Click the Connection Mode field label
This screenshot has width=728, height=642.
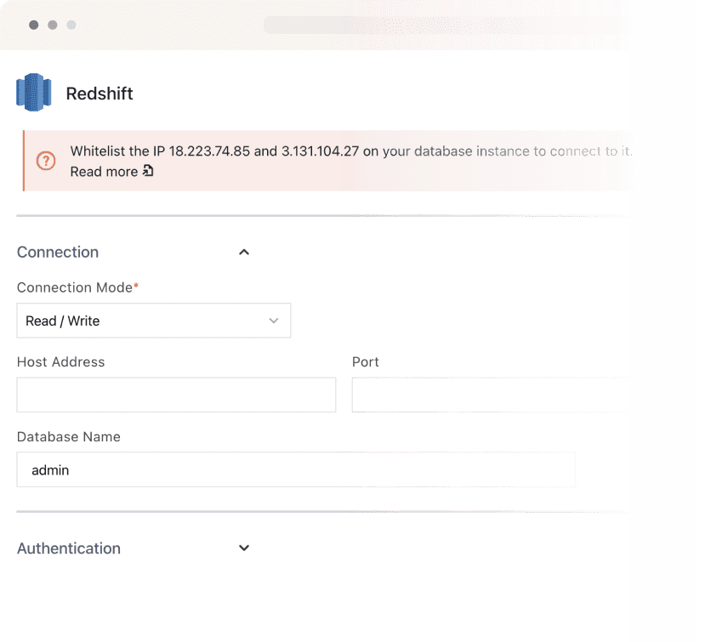(75, 287)
